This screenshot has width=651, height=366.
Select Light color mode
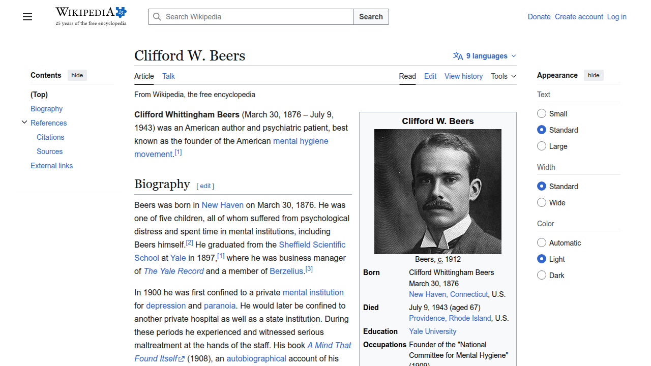(x=542, y=259)
